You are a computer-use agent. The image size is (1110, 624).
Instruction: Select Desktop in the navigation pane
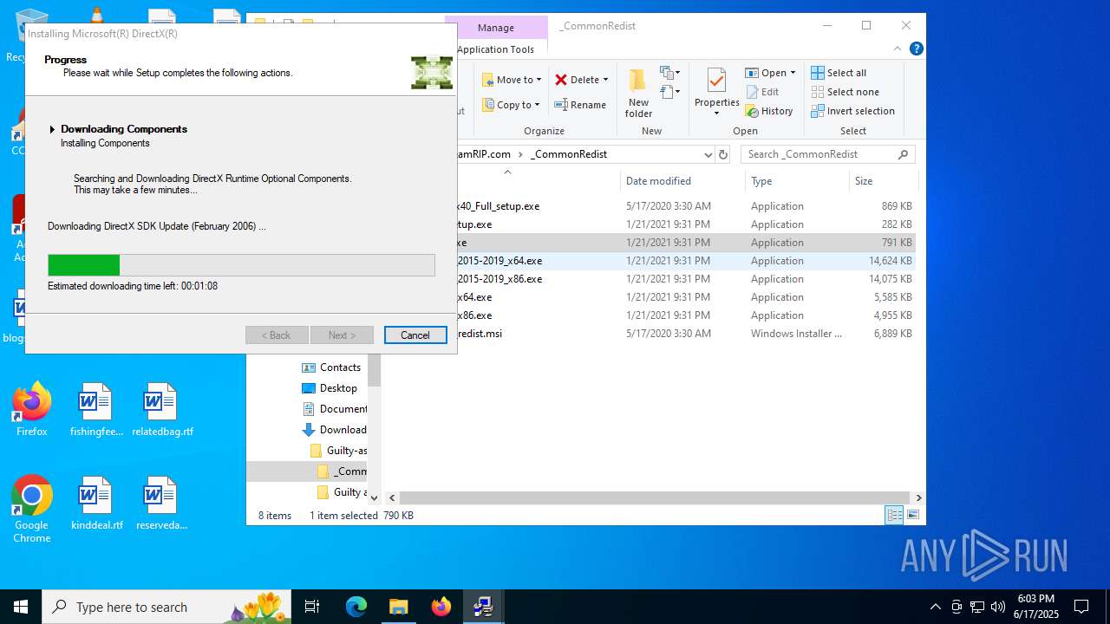pos(329,388)
